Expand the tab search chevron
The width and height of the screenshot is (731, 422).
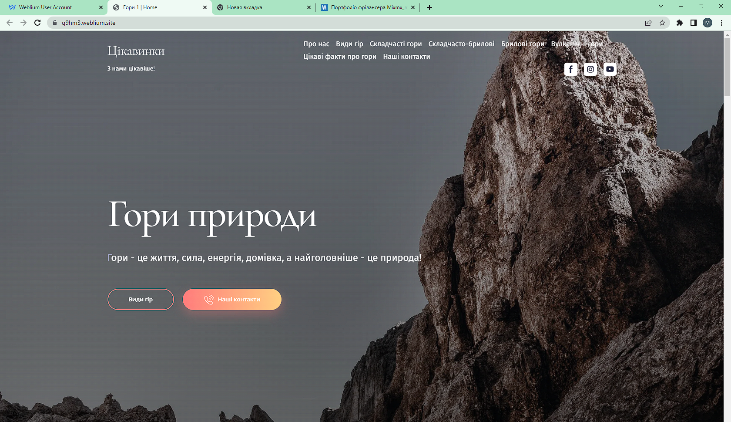coord(661,6)
